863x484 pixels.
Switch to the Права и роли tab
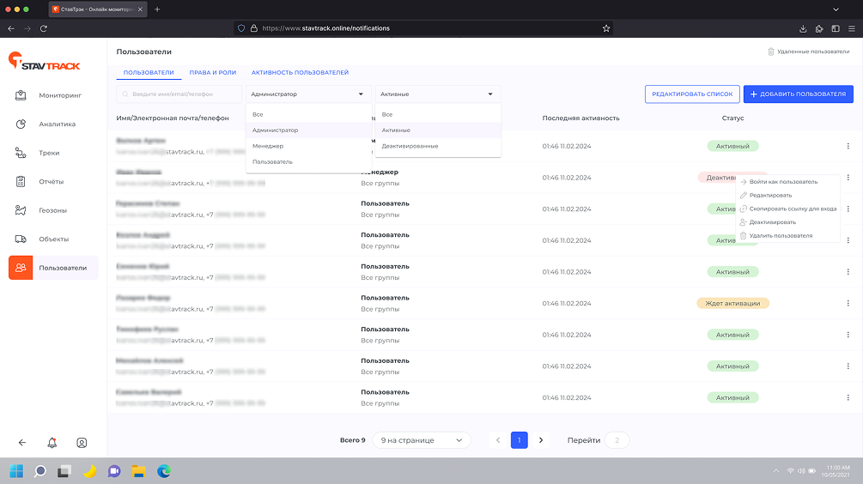(x=212, y=73)
